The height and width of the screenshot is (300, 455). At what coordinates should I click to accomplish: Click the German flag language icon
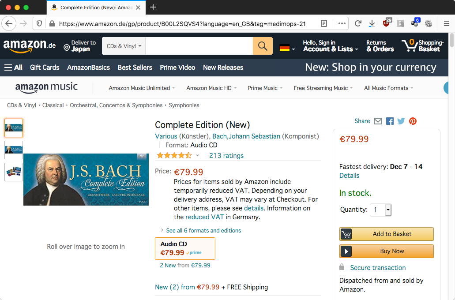pos(285,48)
